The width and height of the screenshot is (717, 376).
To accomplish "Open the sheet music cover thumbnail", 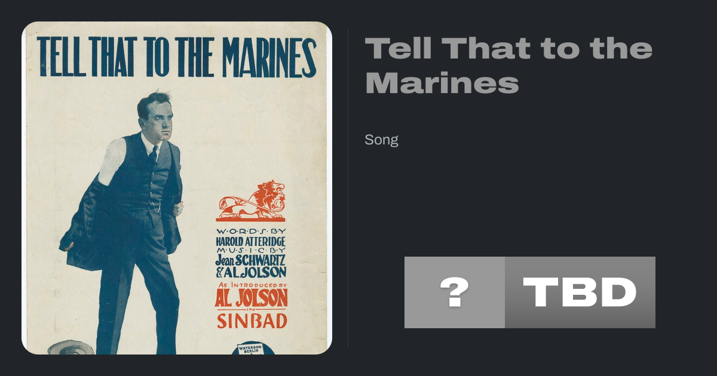I will point(176,188).
